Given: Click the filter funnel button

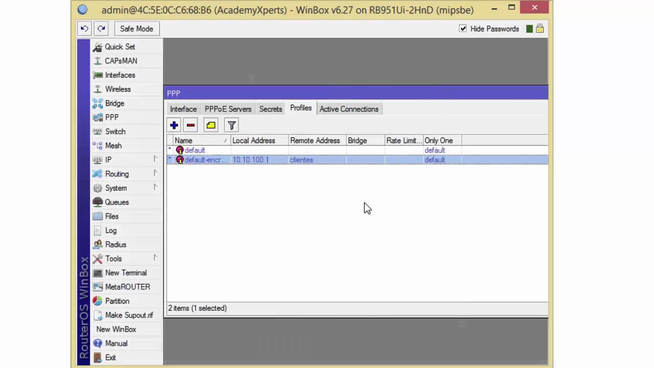Looking at the screenshot, I should 231,125.
